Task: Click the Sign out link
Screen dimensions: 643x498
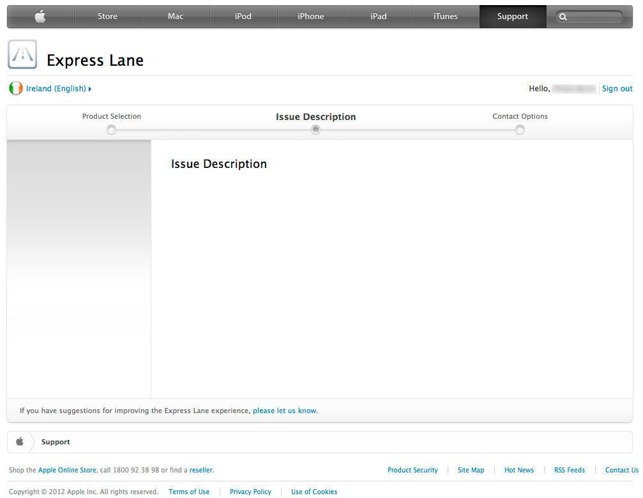Action: (617, 89)
